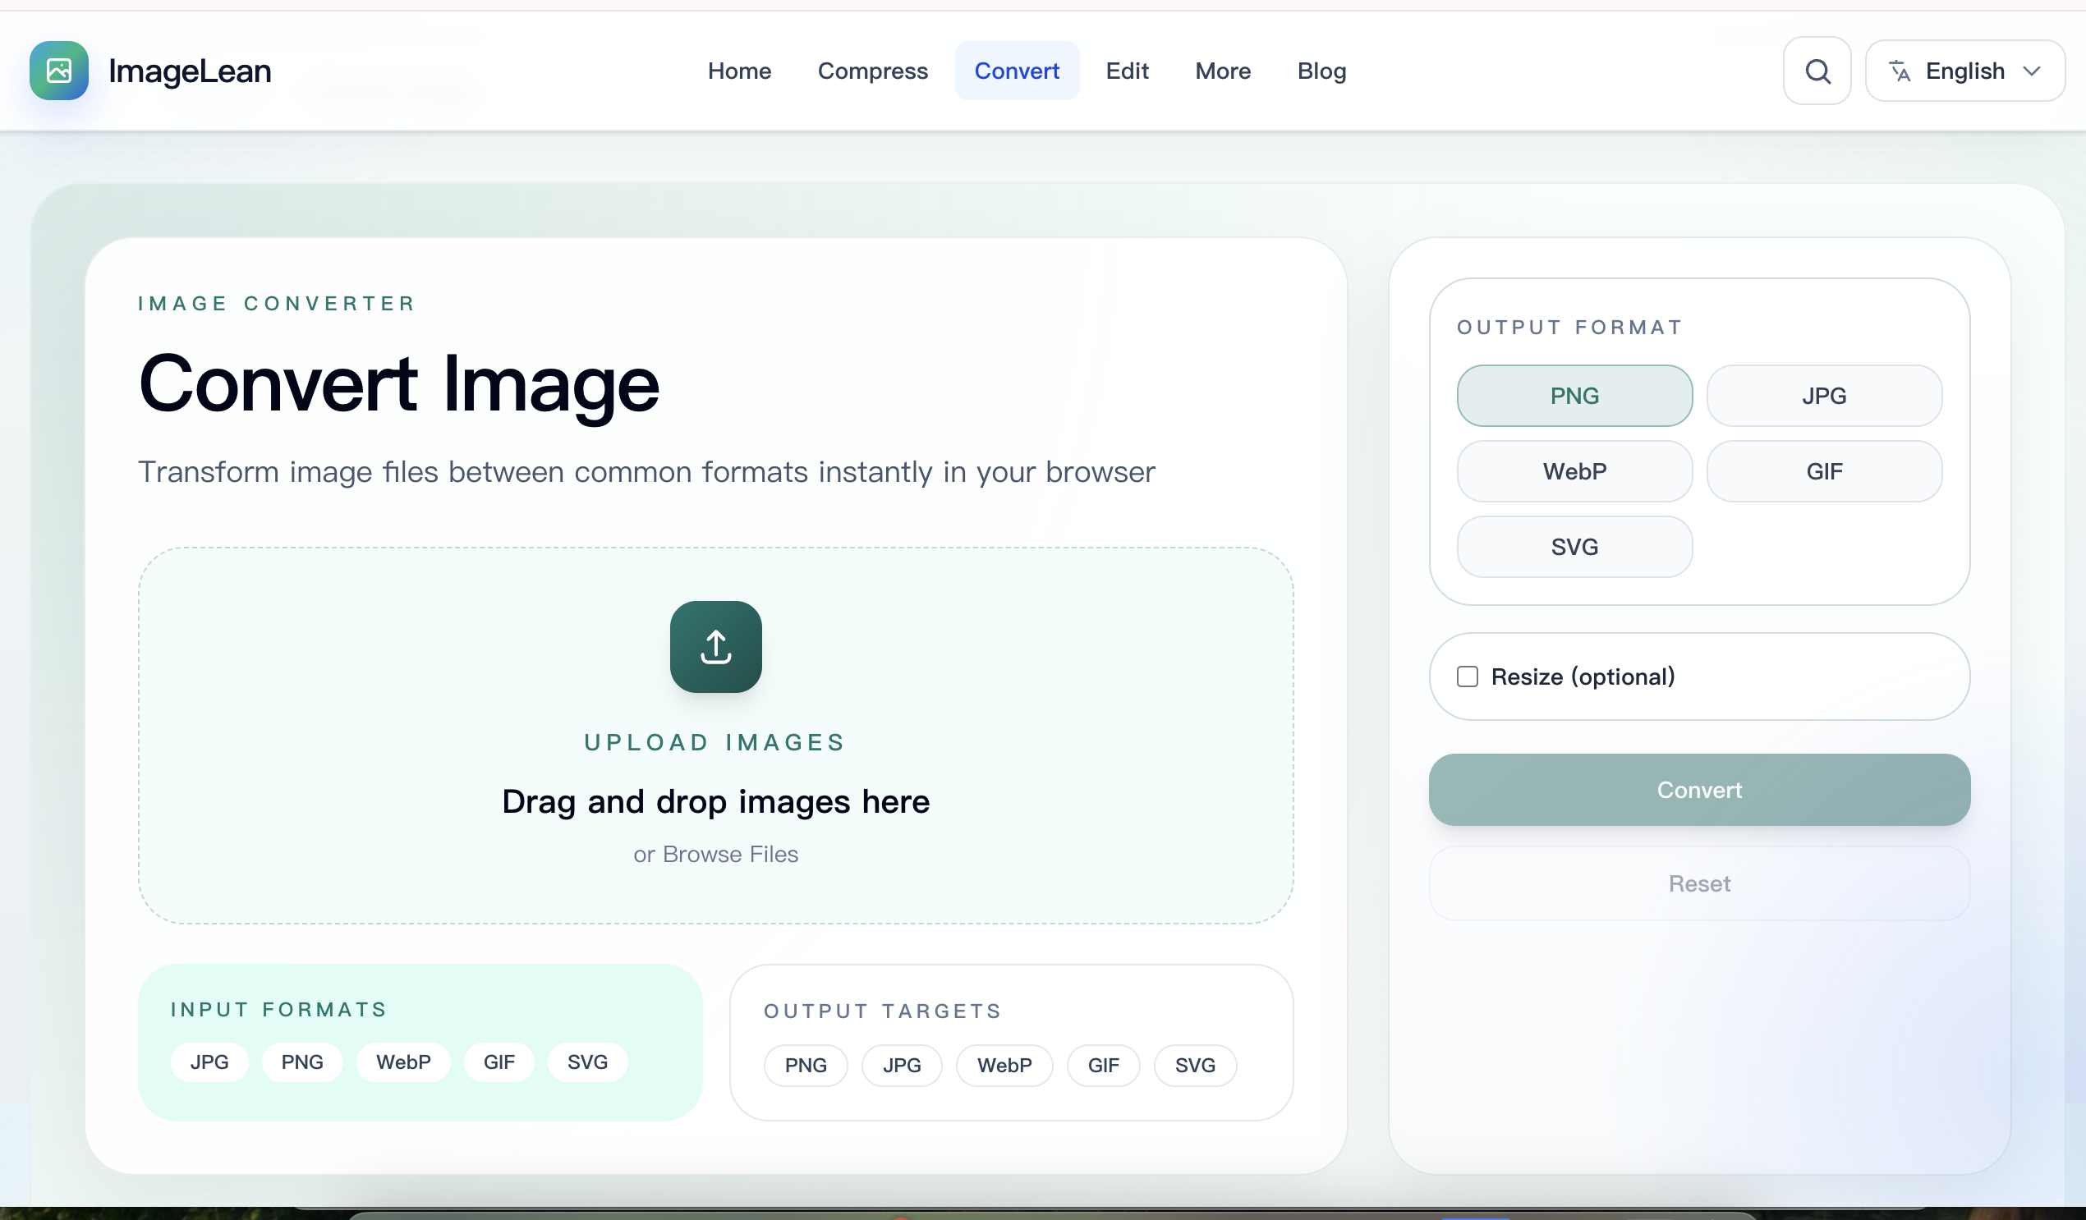Select WebP as the output format
This screenshot has height=1220, width=2086.
coord(1574,471)
